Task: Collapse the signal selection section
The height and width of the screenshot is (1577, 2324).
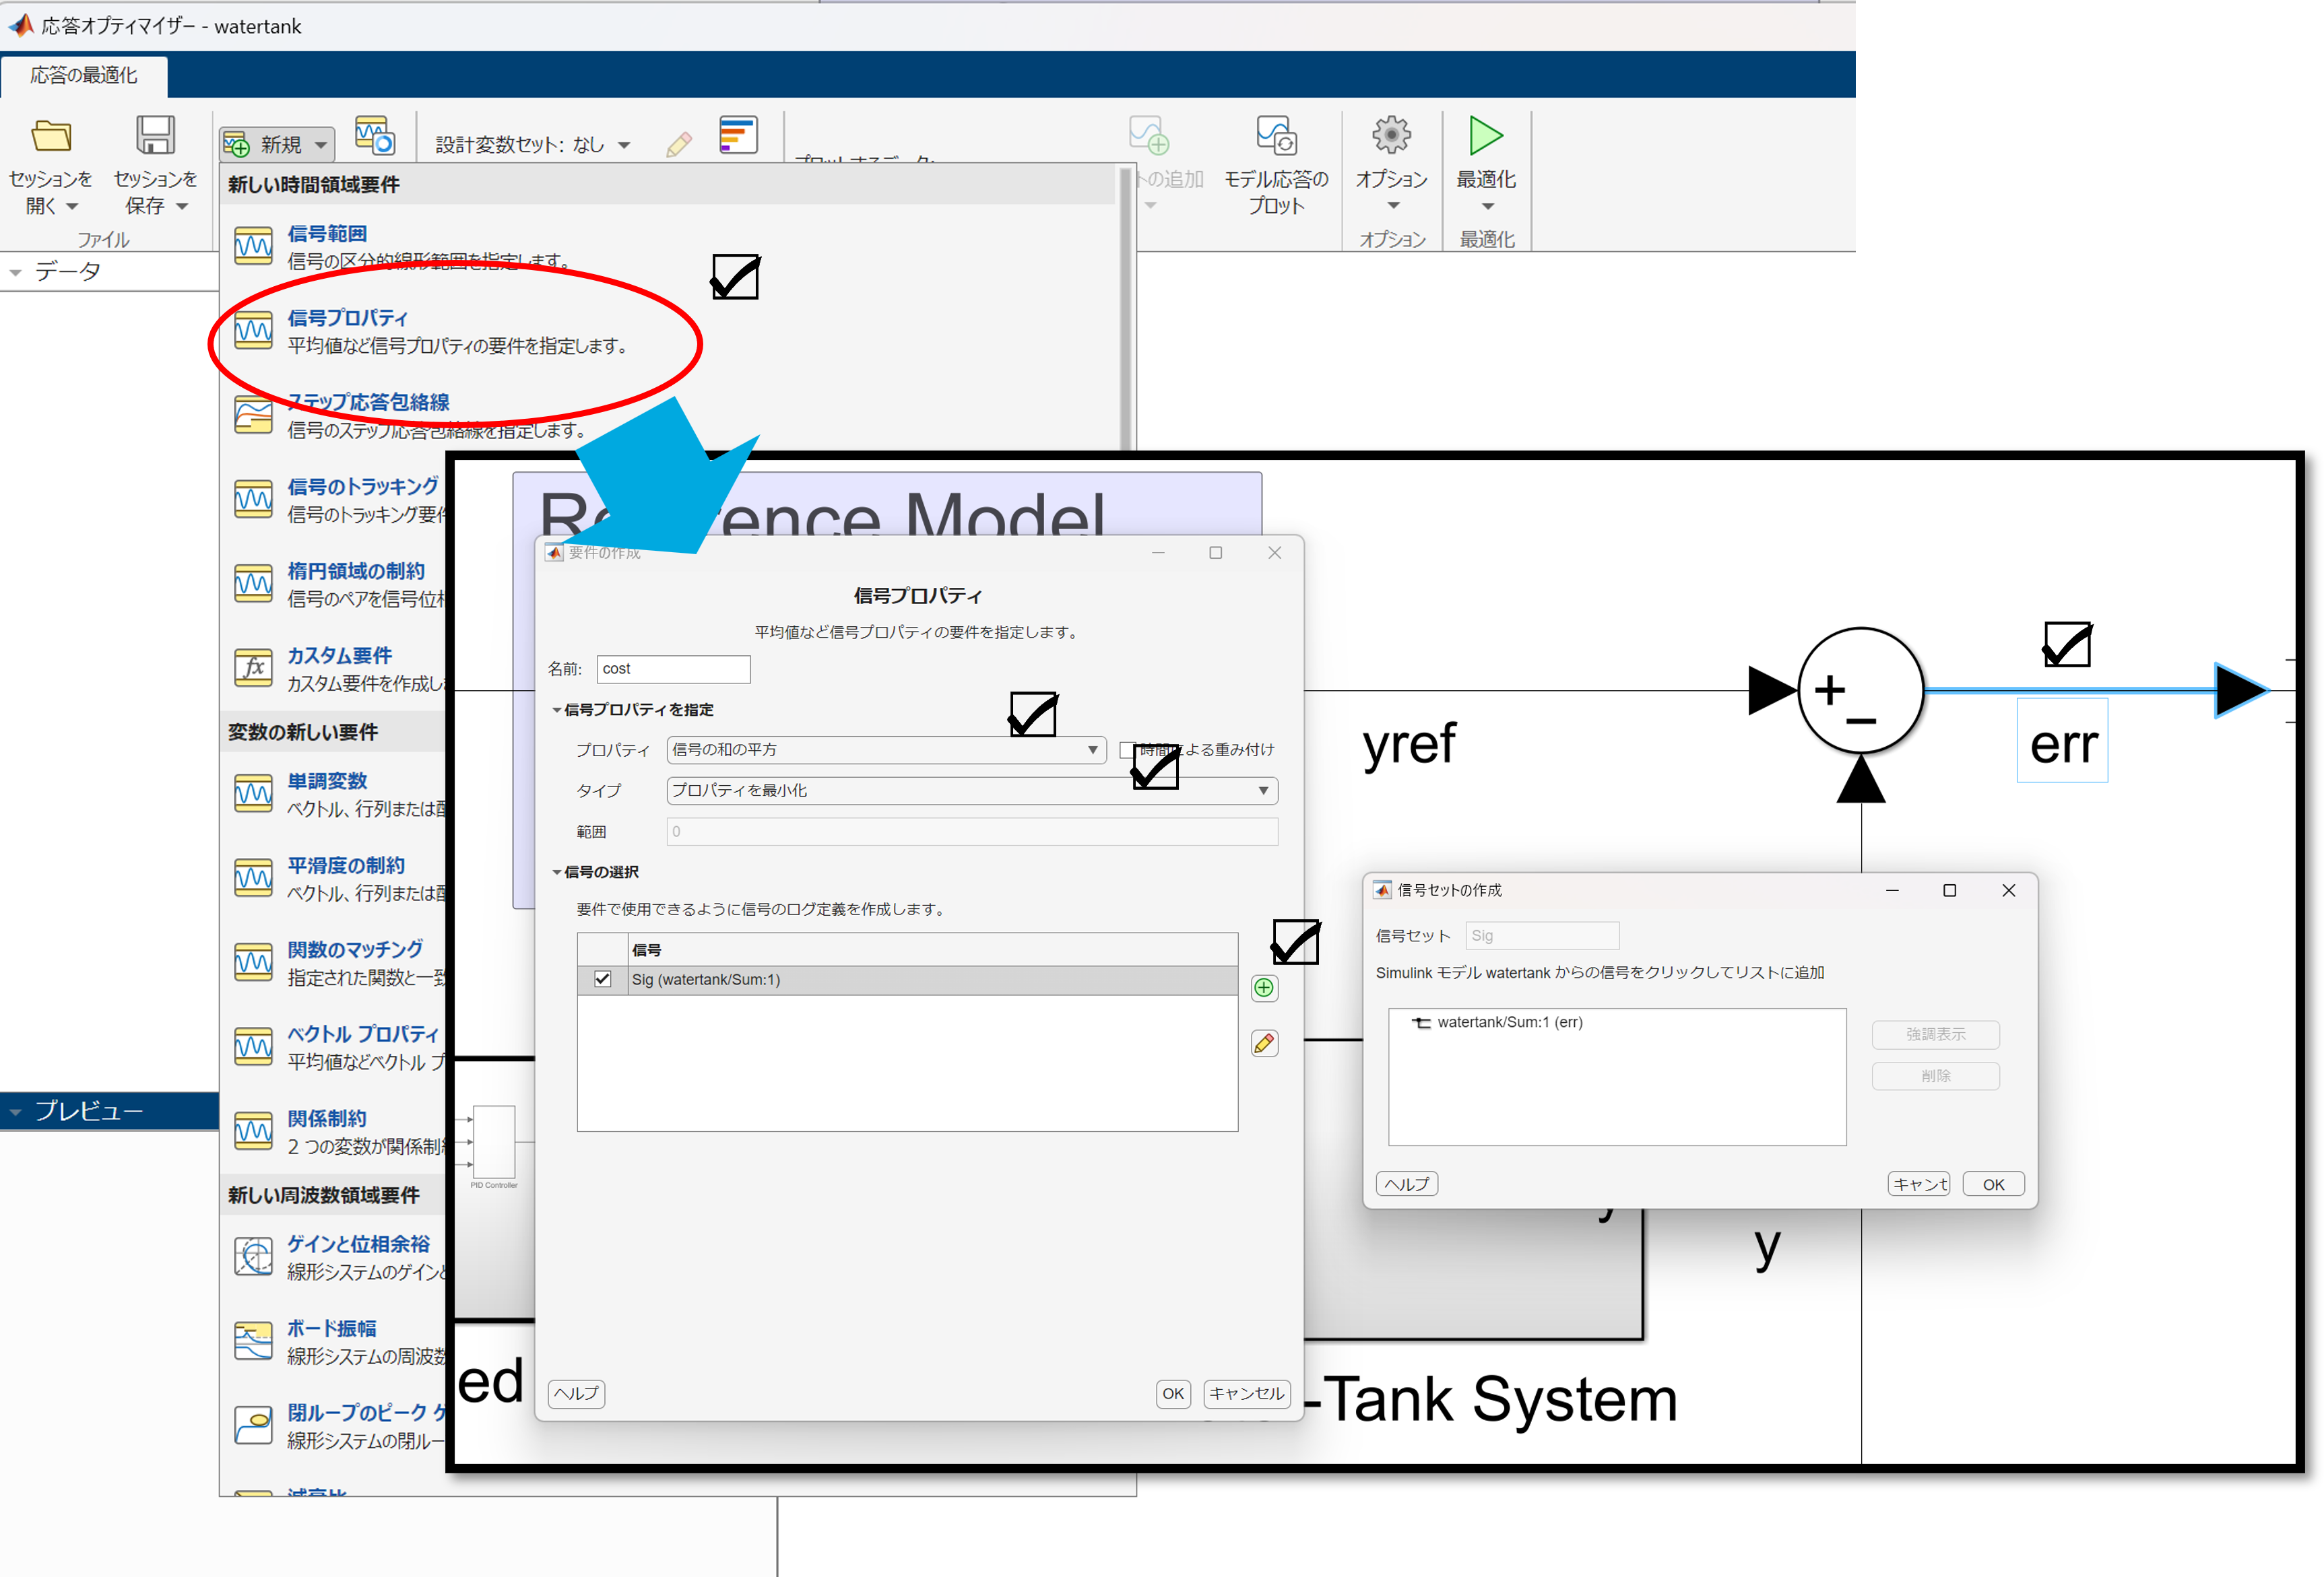Action: coord(557,873)
